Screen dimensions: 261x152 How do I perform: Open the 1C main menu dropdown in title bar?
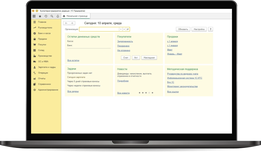(37, 11)
